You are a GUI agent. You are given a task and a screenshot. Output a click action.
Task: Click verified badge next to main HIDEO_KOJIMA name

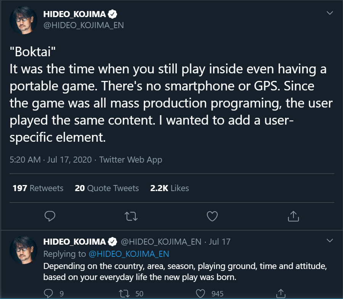113,14
